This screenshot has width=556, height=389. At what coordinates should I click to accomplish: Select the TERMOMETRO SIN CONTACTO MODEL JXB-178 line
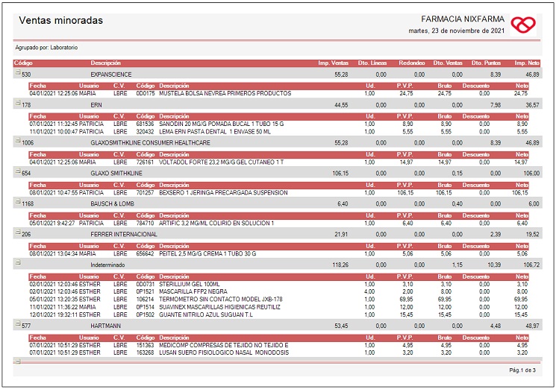click(x=278, y=300)
